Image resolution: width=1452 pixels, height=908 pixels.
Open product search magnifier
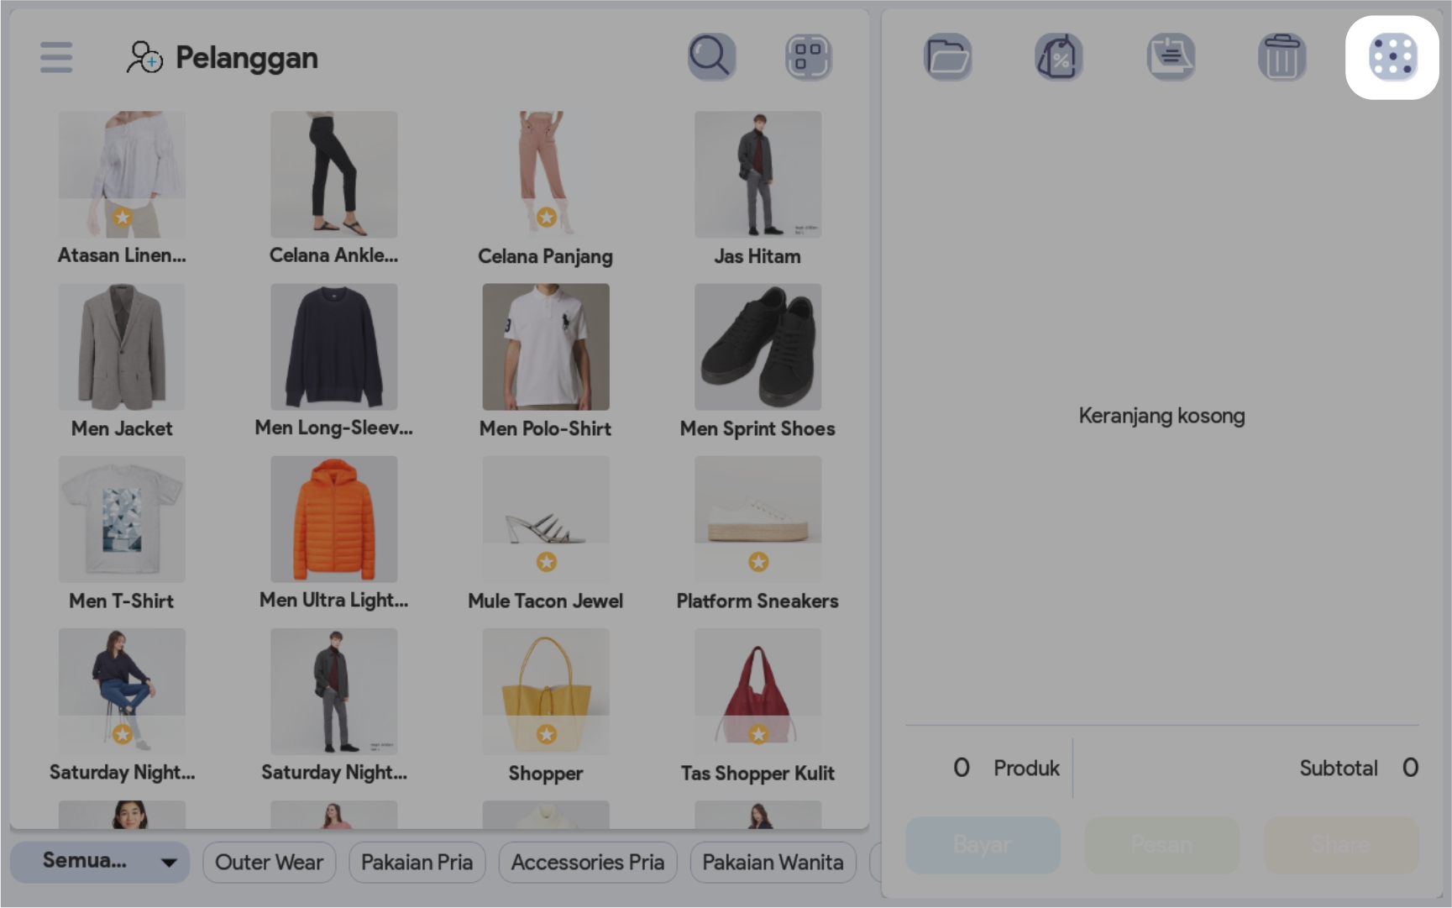(711, 57)
